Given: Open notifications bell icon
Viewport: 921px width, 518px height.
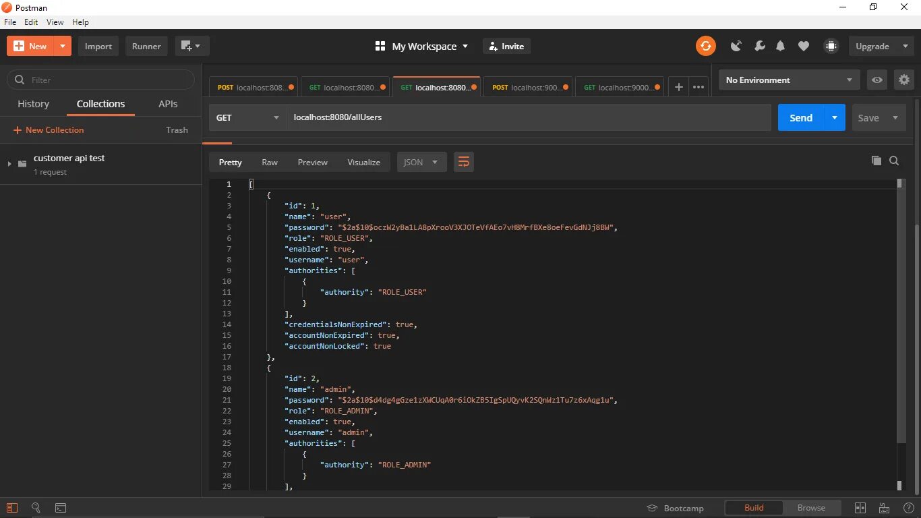Looking at the screenshot, I should point(781,46).
